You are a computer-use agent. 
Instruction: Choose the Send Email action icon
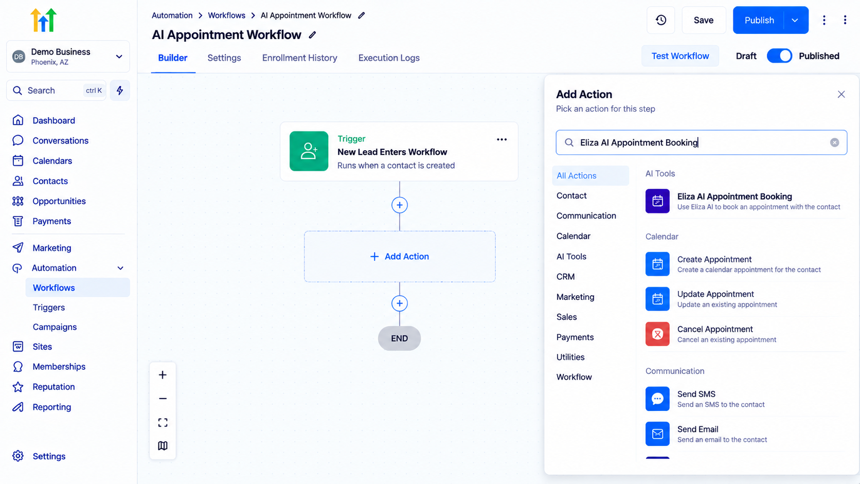657,434
